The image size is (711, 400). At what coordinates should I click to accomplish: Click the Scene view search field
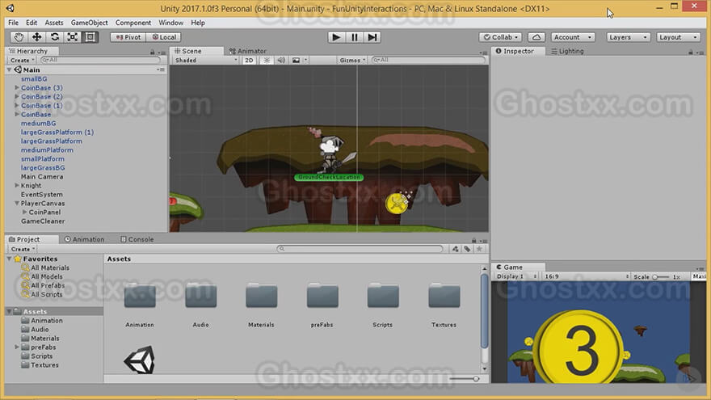[428, 60]
